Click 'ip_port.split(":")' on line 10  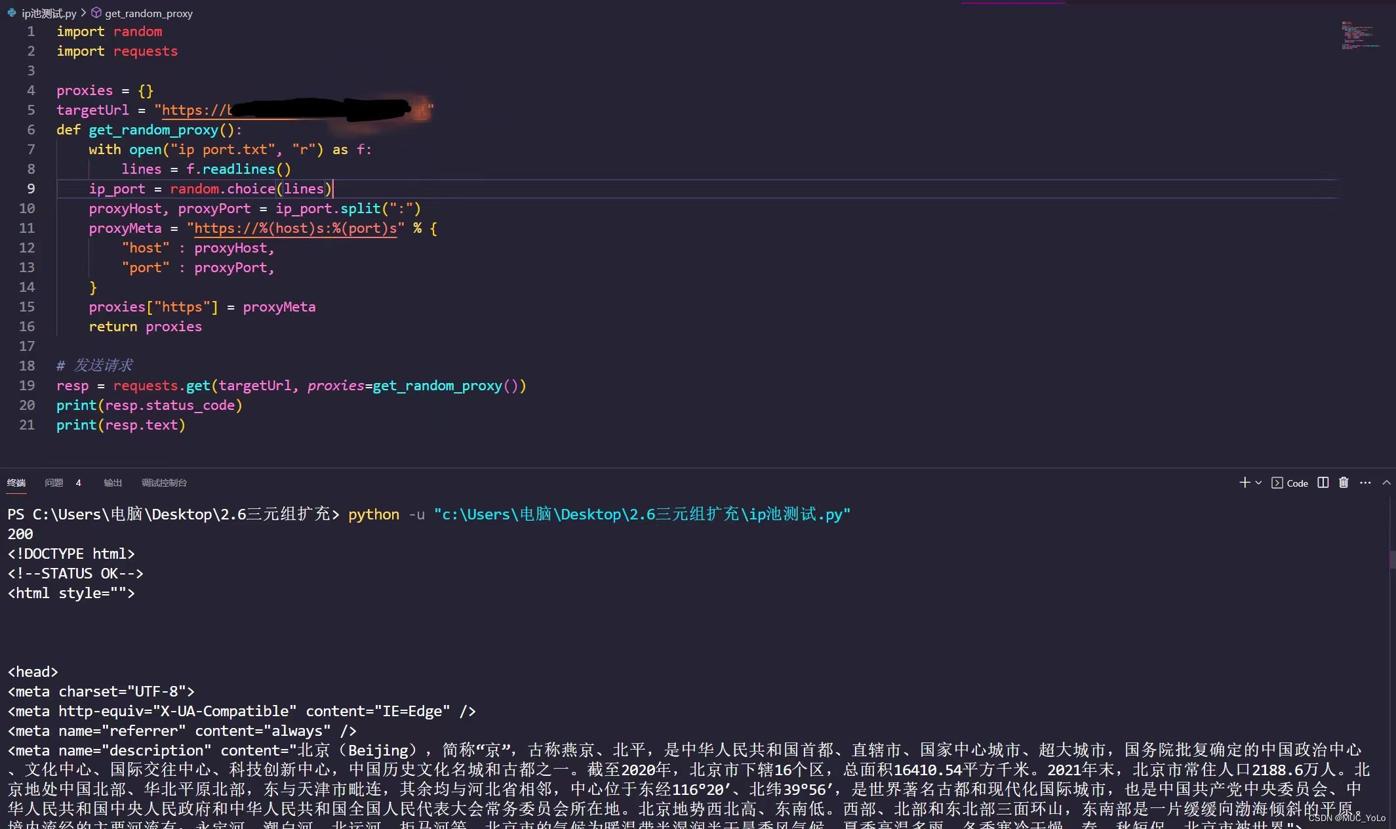[x=348, y=209]
